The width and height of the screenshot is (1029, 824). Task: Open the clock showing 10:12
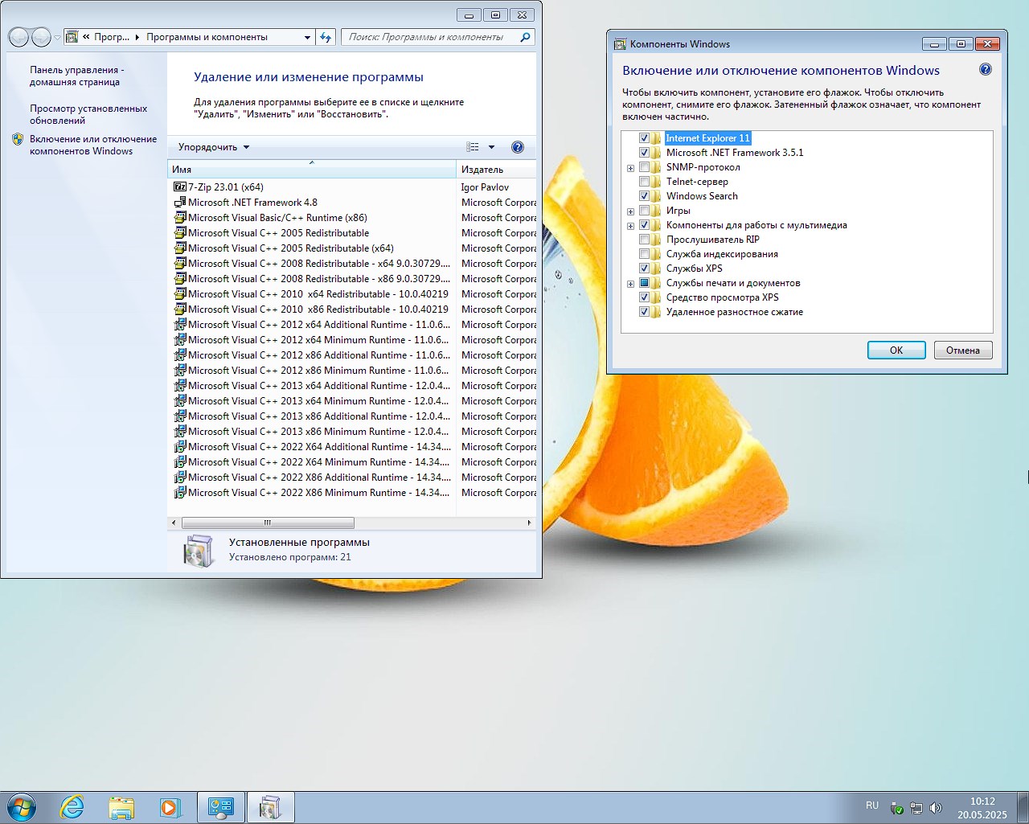(x=982, y=808)
